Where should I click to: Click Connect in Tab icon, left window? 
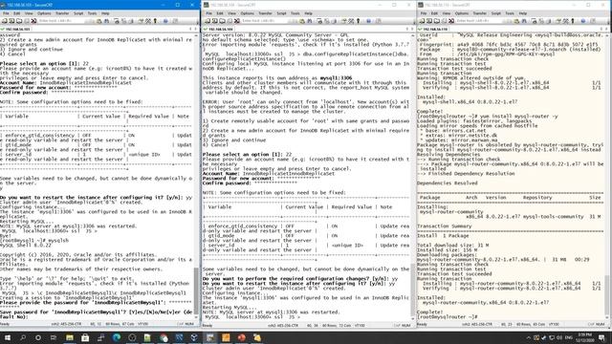pyautogui.click(x=19, y=21)
